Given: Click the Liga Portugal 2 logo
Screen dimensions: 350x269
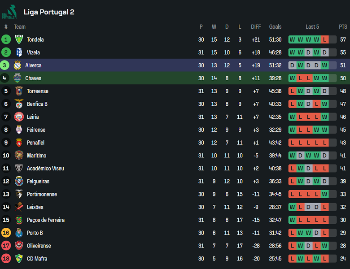Looking at the screenshot, I should [x=9, y=12].
